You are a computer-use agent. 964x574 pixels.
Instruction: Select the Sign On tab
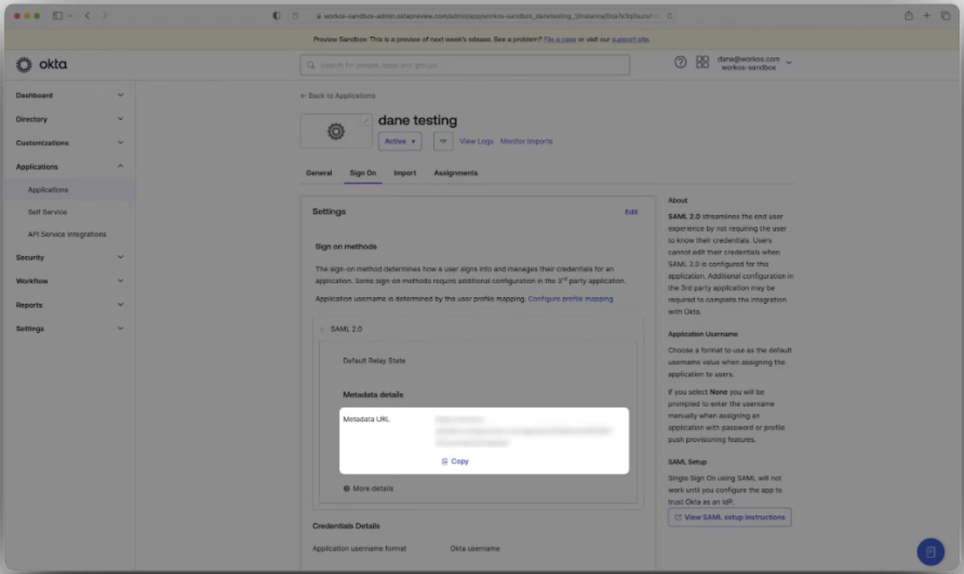(x=363, y=173)
